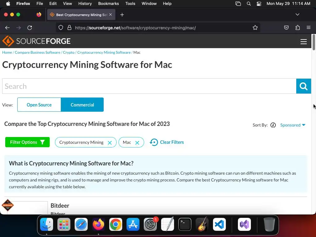Click the Clear Filters link
316x237 pixels.
[167, 142]
